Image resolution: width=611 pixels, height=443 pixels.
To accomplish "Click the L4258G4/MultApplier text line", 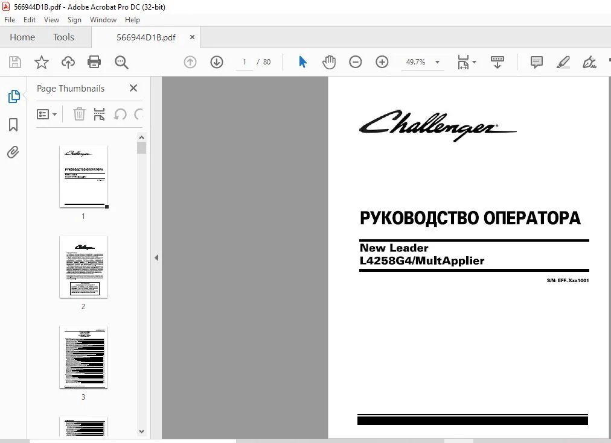I will pos(422,260).
